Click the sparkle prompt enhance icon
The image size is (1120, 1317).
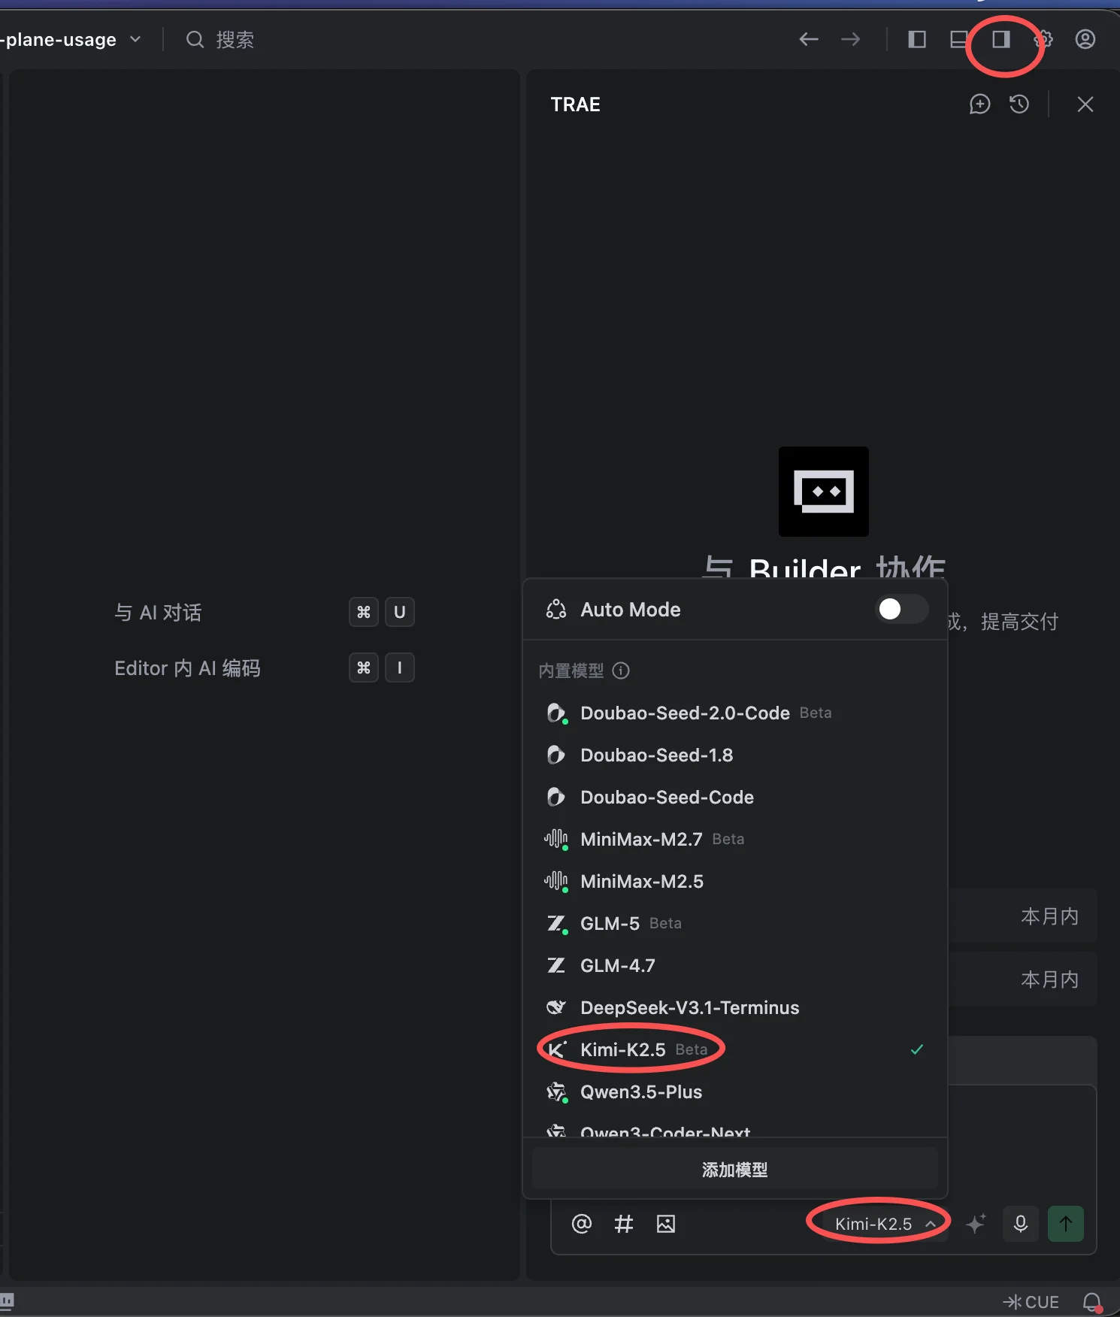pos(976,1224)
